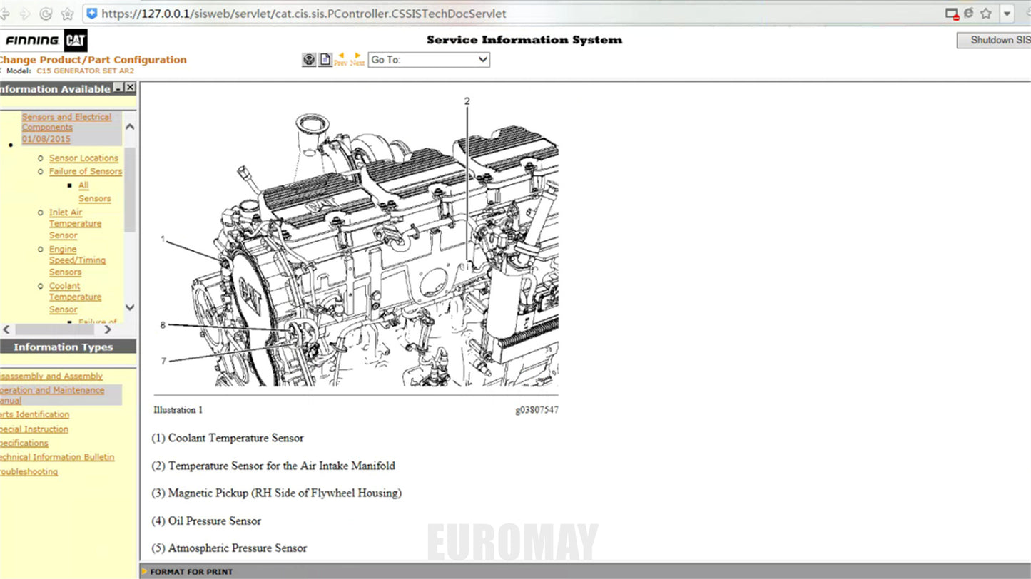Click the home star icon beside reload
This screenshot has height=579, width=1031.
tap(67, 14)
